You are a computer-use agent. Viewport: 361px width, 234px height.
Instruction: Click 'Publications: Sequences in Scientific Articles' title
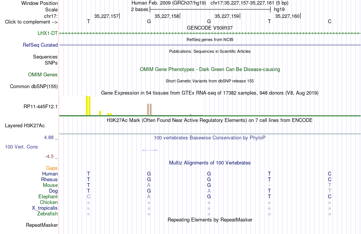point(210,51)
